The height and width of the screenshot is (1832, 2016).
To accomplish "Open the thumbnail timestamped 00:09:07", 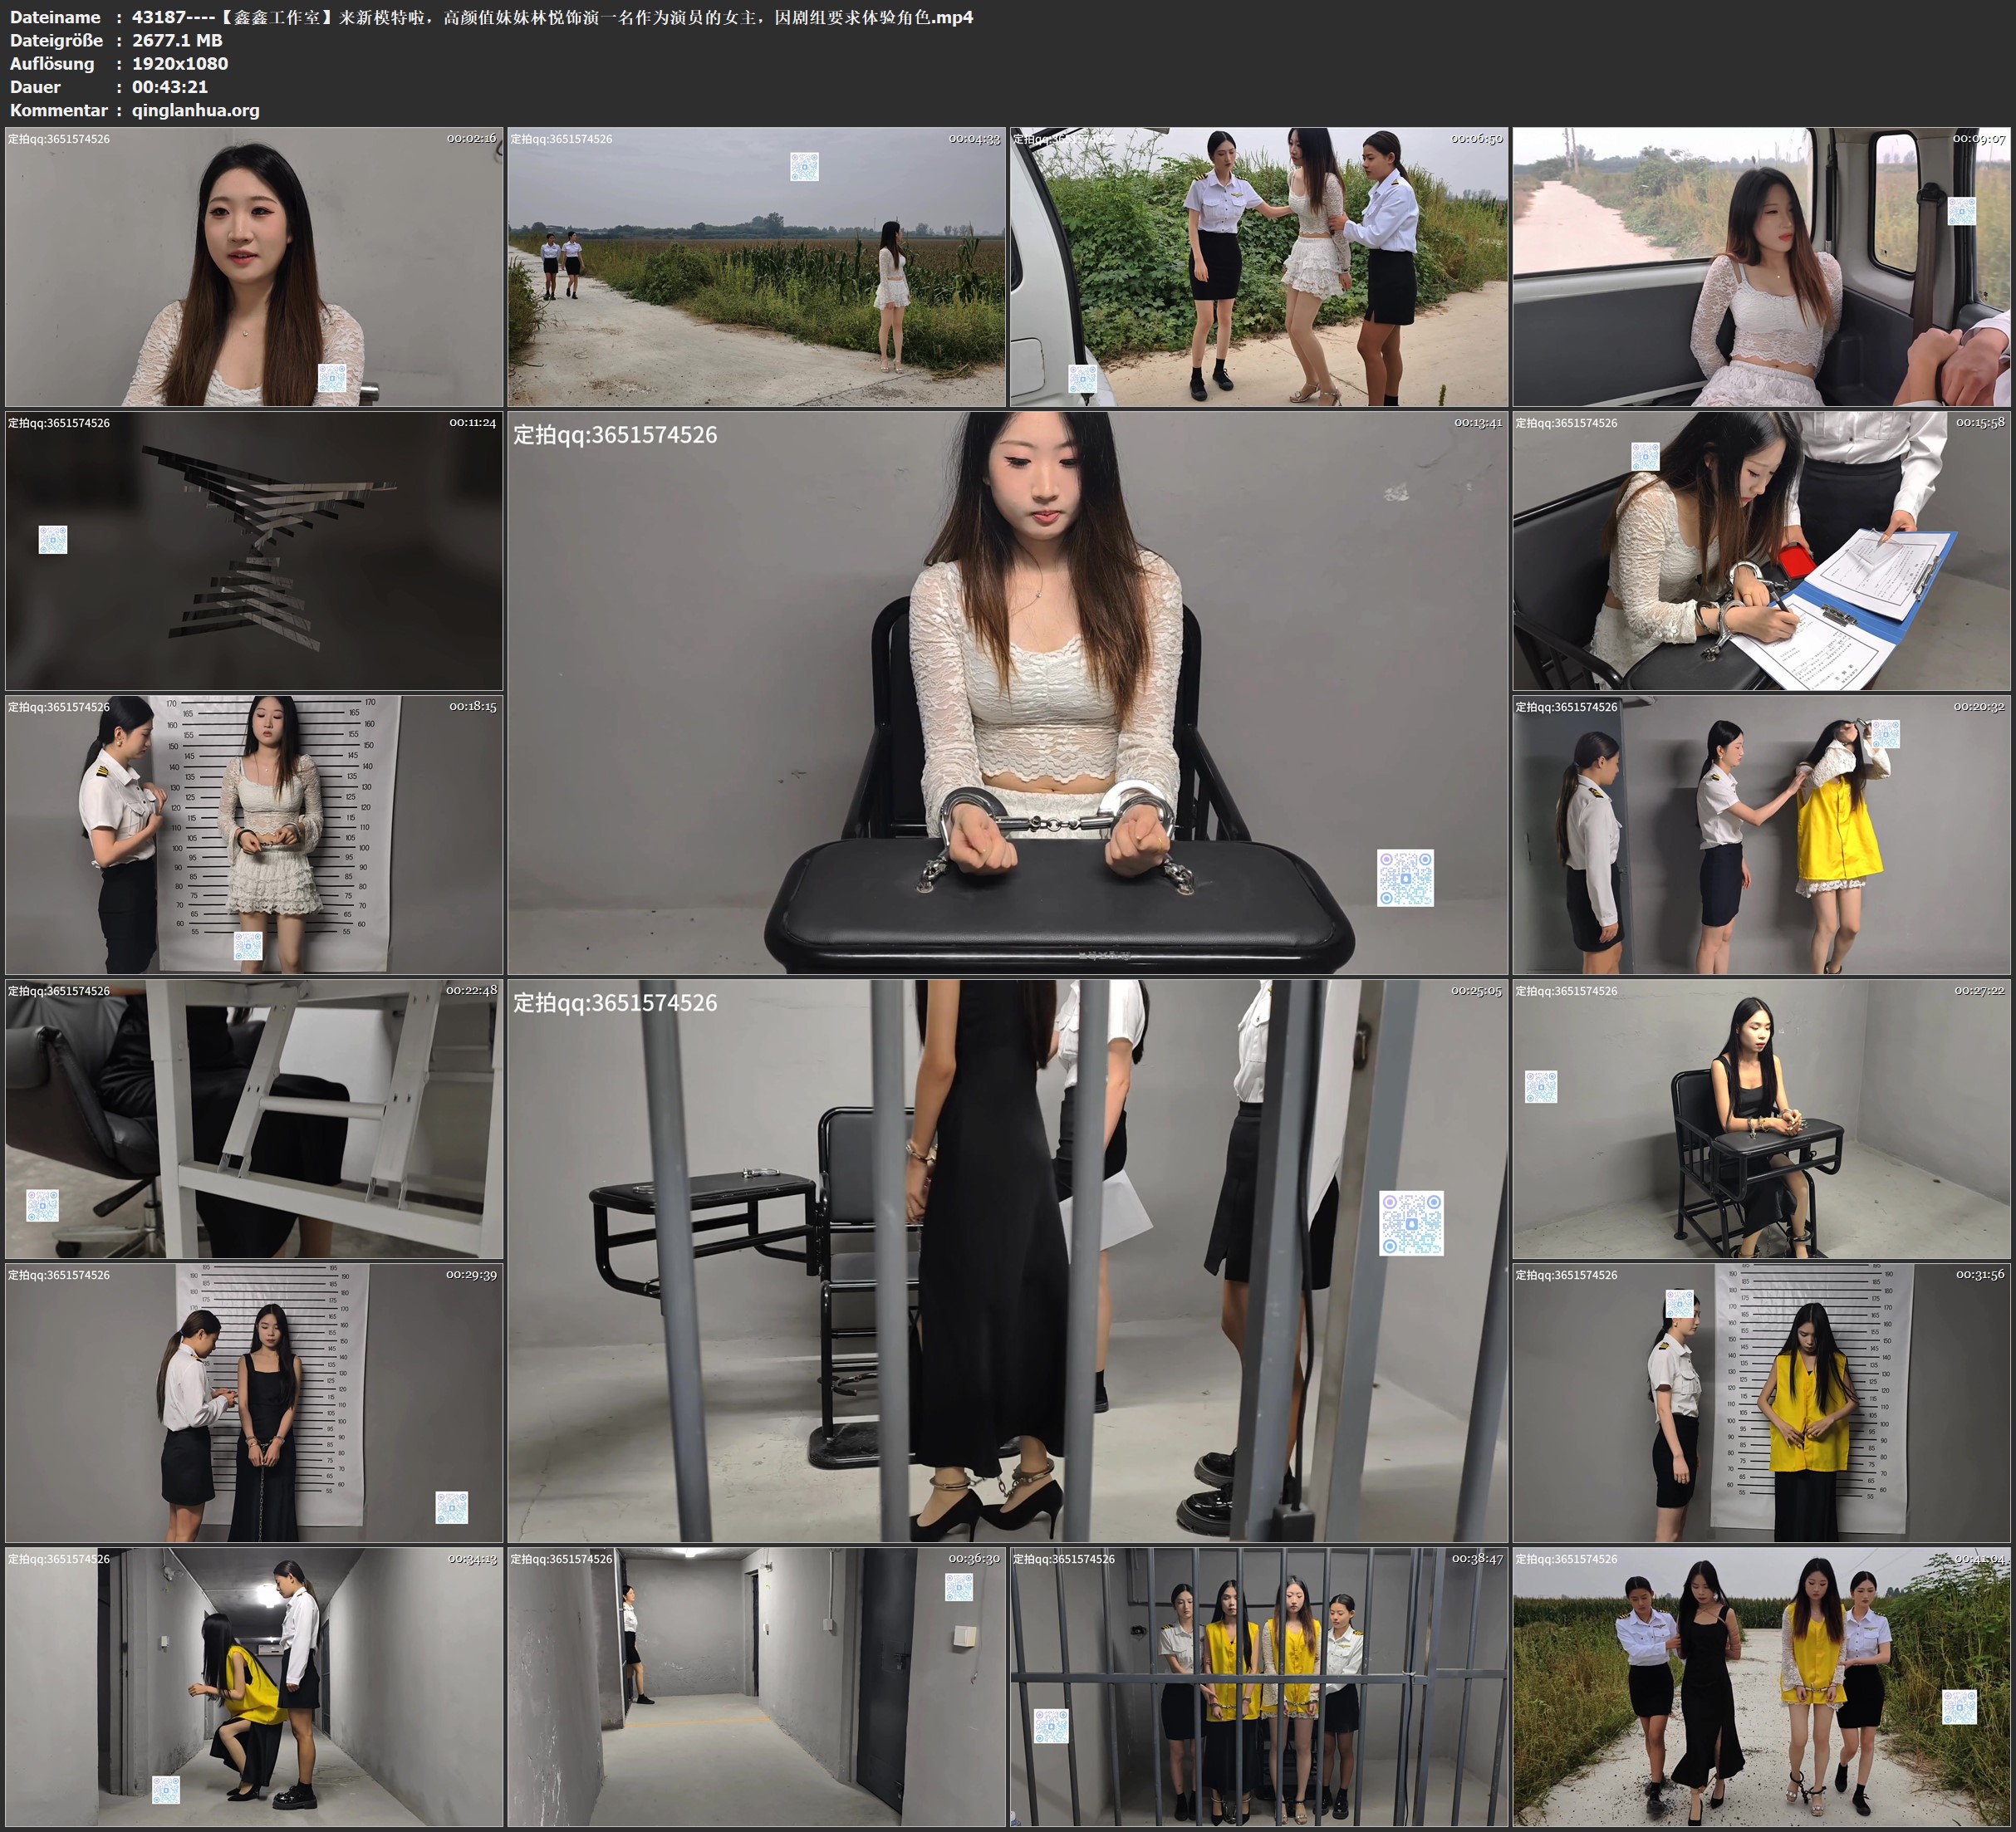I will coord(1761,267).
